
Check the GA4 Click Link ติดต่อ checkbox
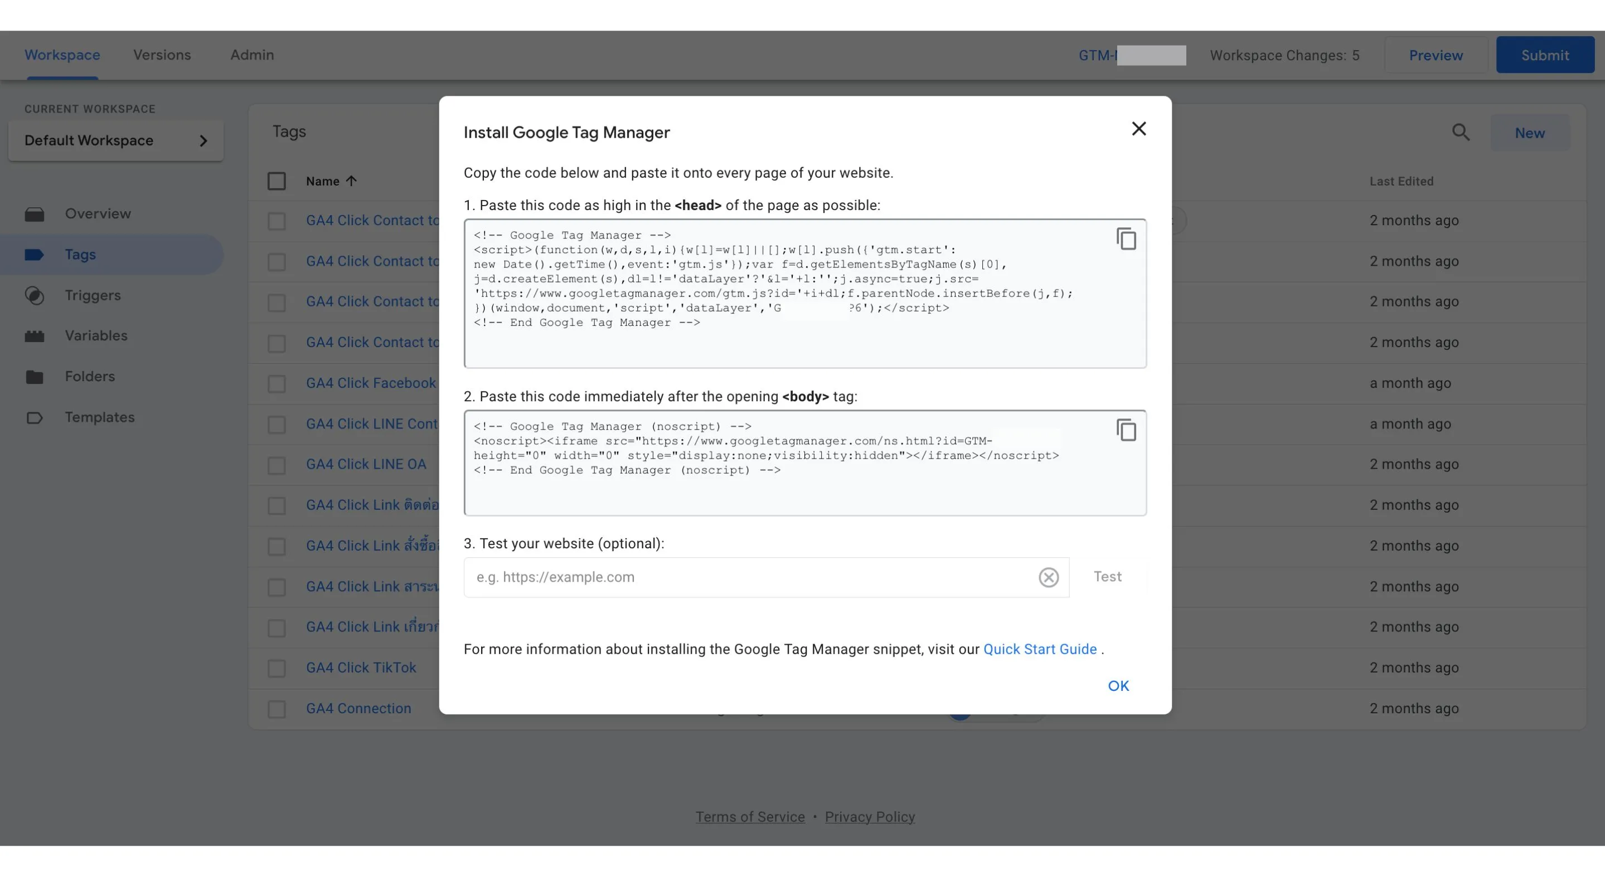[x=276, y=506]
